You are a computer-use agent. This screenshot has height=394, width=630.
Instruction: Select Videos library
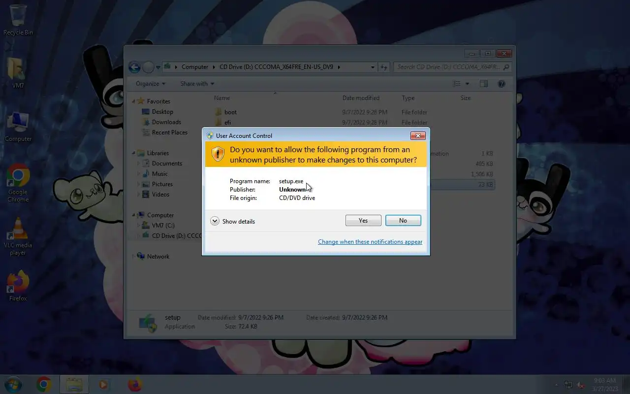pyautogui.click(x=160, y=195)
